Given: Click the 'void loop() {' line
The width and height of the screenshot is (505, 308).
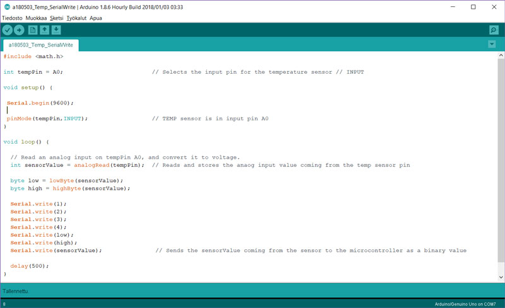Looking at the screenshot, I should tap(26, 142).
